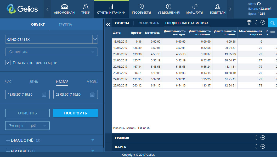
Task: Click the ОЧИСТИТЬ button
Action: (27, 113)
